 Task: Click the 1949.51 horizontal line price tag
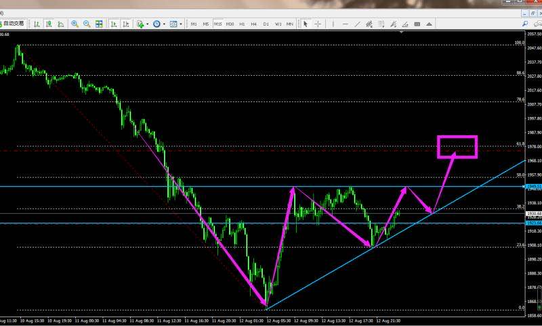click(534, 187)
